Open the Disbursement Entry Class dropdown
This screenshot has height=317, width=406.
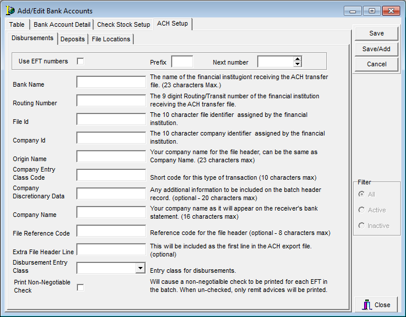click(x=140, y=268)
